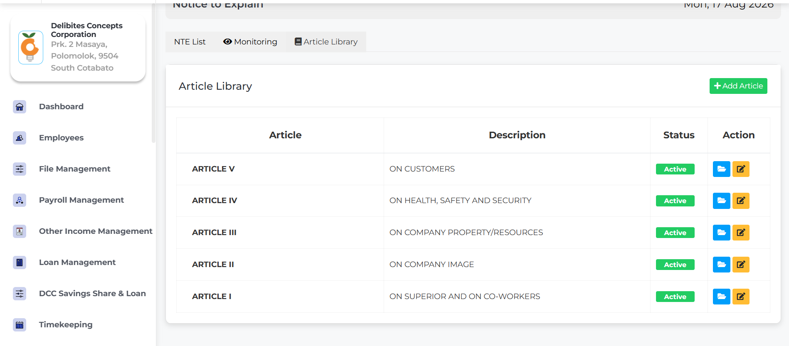Click the Loan Management sidebar icon
The width and height of the screenshot is (789, 346).
pos(20,263)
